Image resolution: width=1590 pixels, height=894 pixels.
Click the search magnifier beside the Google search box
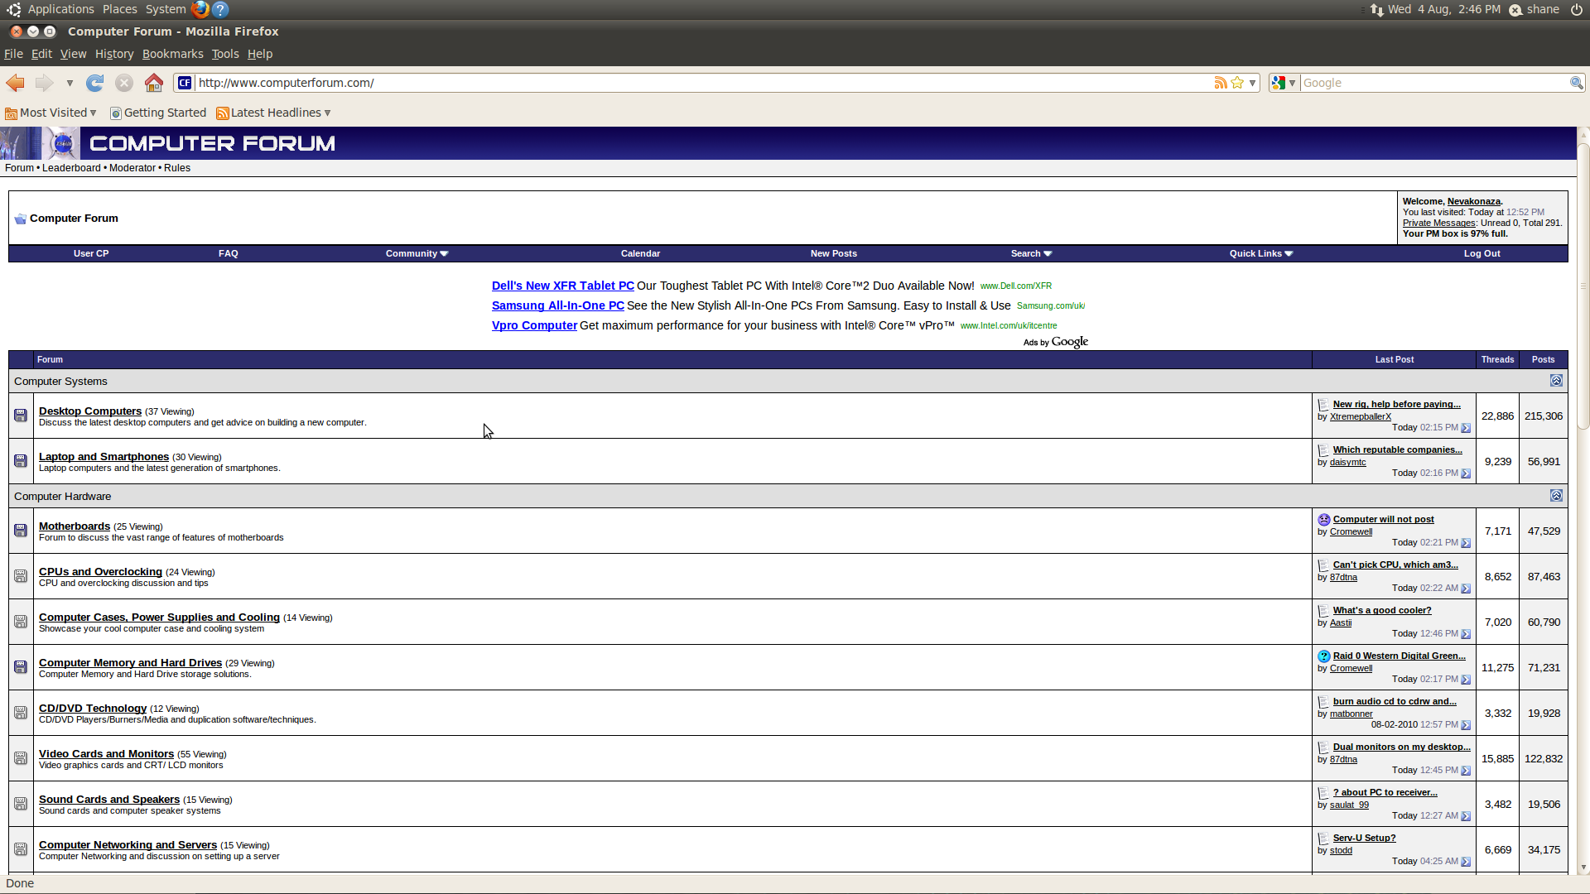[1576, 83]
